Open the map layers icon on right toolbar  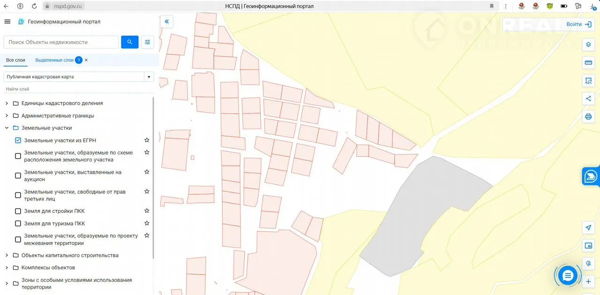(588, 45)
